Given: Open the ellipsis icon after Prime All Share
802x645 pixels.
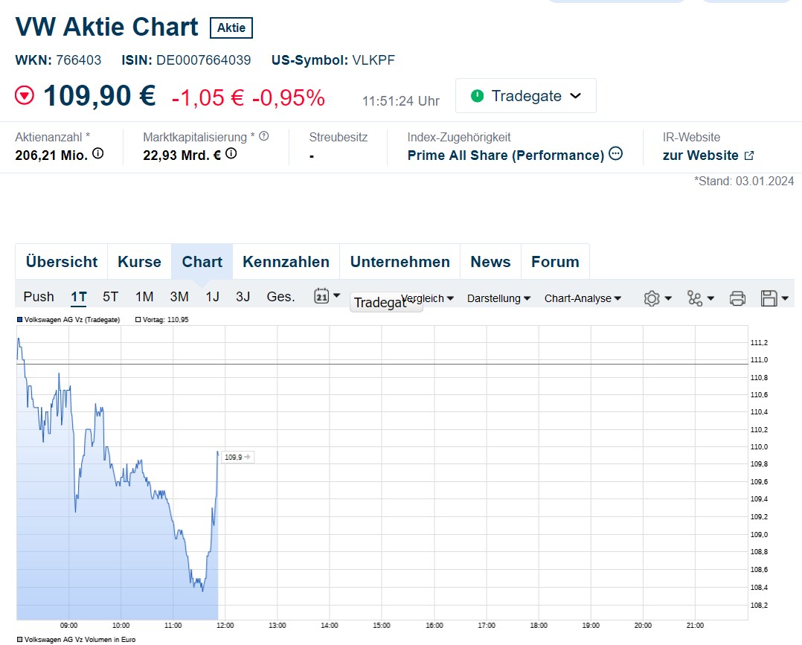Looking at the screenshot, I should pyautogui.click(x=616, y=154).
